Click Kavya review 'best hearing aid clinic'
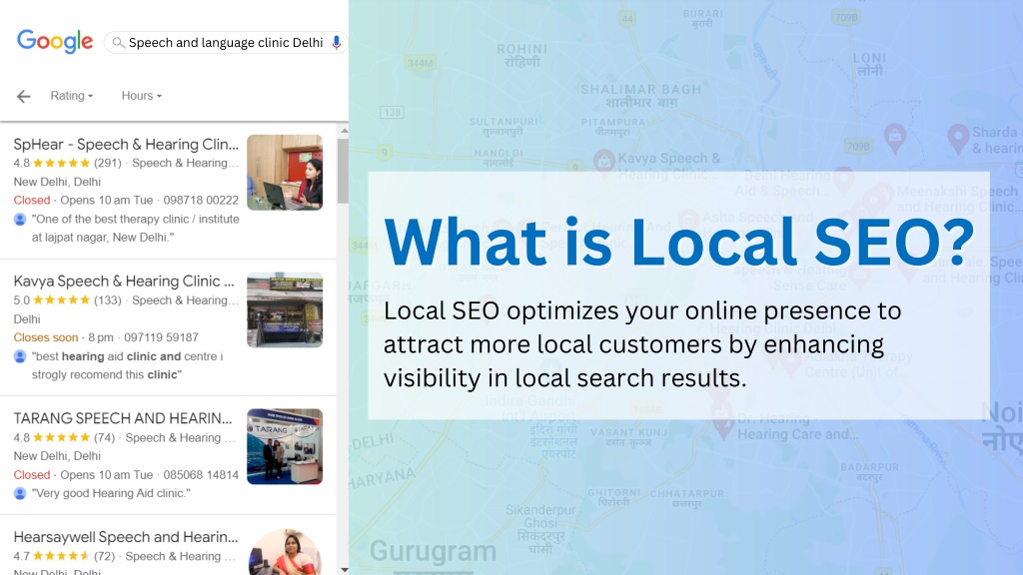1023x575 pixels. [127, 365]
